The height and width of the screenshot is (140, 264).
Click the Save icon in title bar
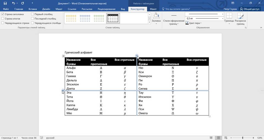pos(5,3)
